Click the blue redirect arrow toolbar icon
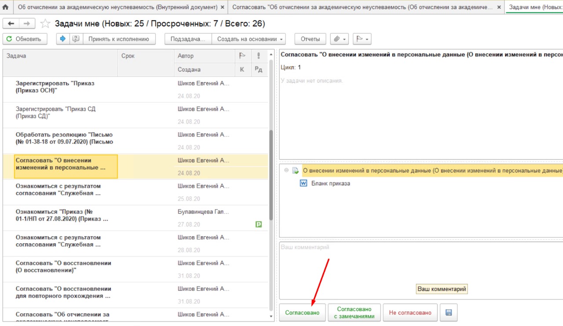The height and width of the screenshot is (326, 563). click(x=63, y=39)
